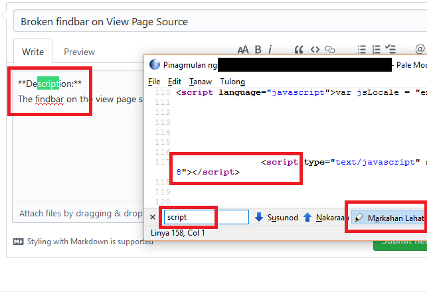Switch to the Write tab
427x294 pixels.
point(33,51)
